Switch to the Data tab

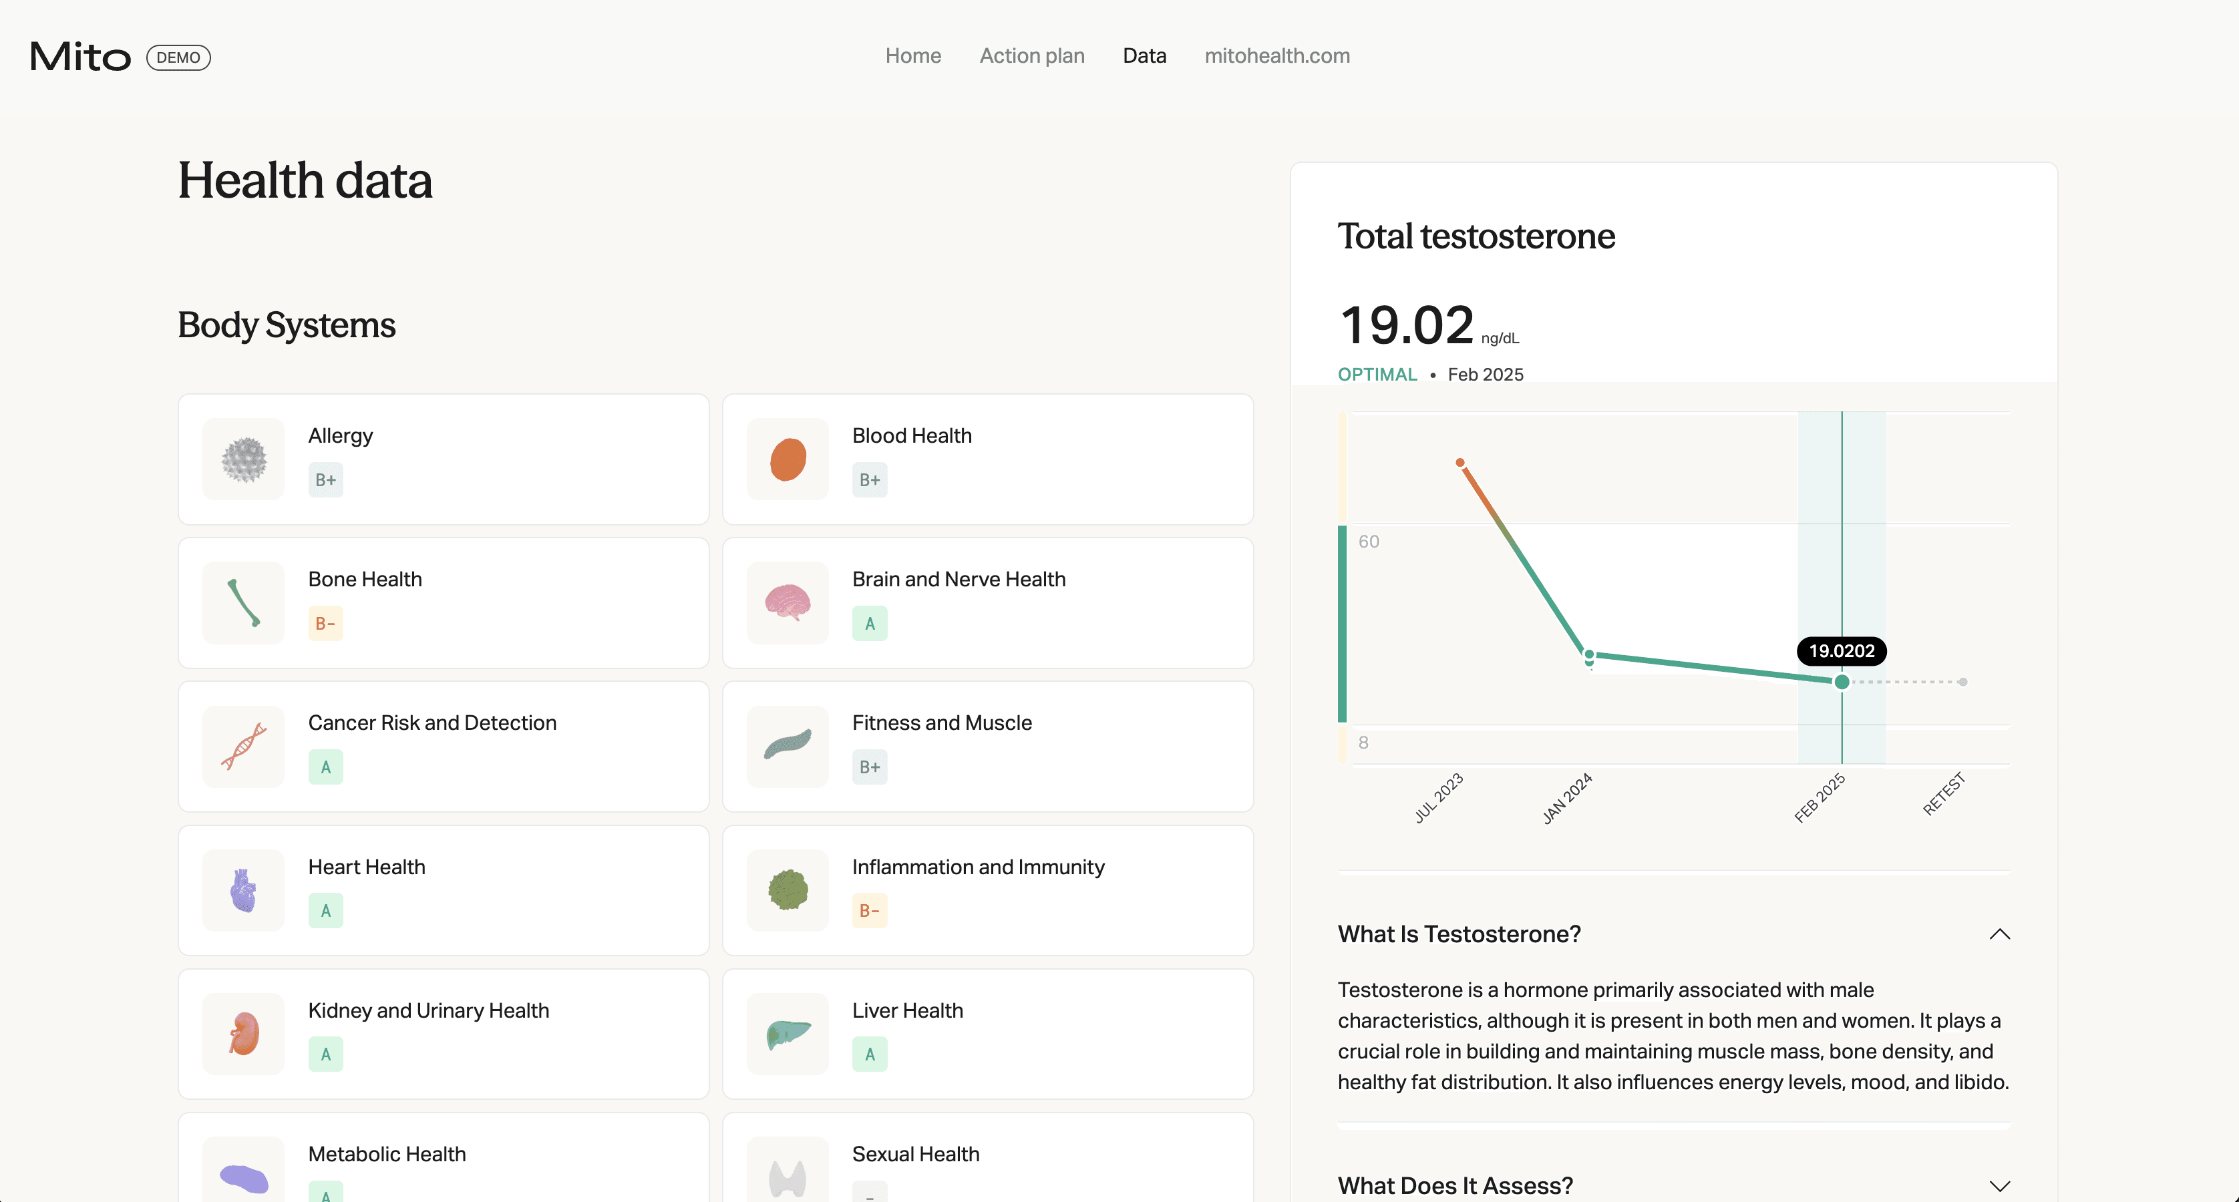1144,55
